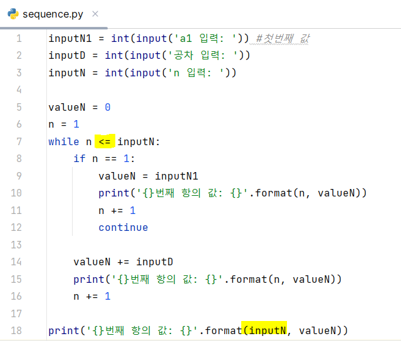This screenshot has width=401, height=341.
Task: Click the print call on line 15
Action: 207,279
